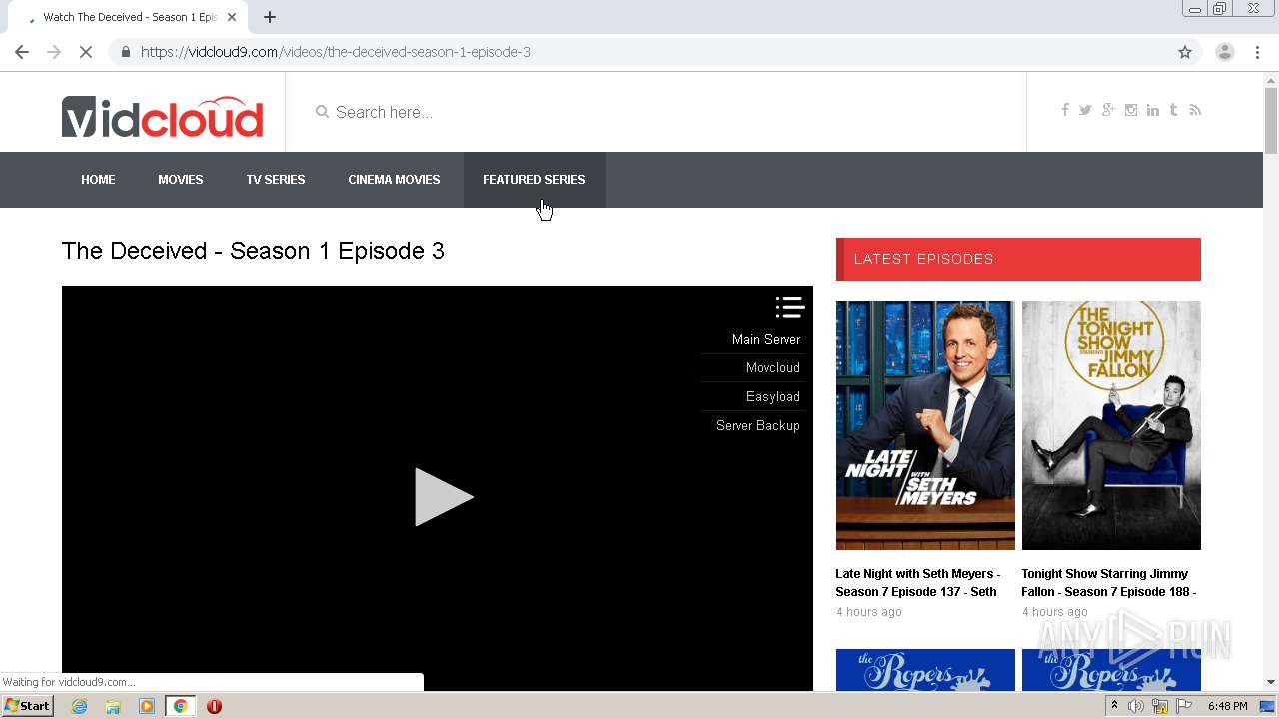The height and width of the screenshot is (719, 1279).
Task: Click the search magnifier icon
Action: click(x=322, y=112)
